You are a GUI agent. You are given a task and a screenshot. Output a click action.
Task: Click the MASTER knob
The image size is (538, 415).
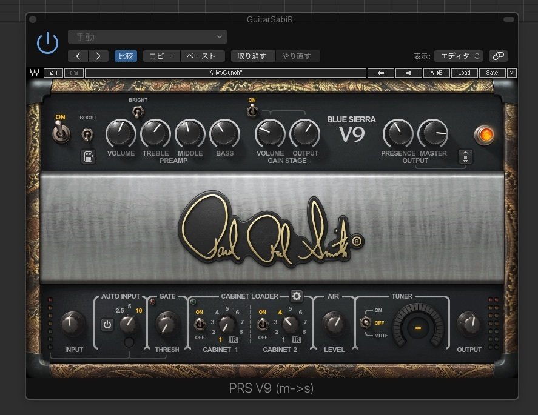click(432, 134)
